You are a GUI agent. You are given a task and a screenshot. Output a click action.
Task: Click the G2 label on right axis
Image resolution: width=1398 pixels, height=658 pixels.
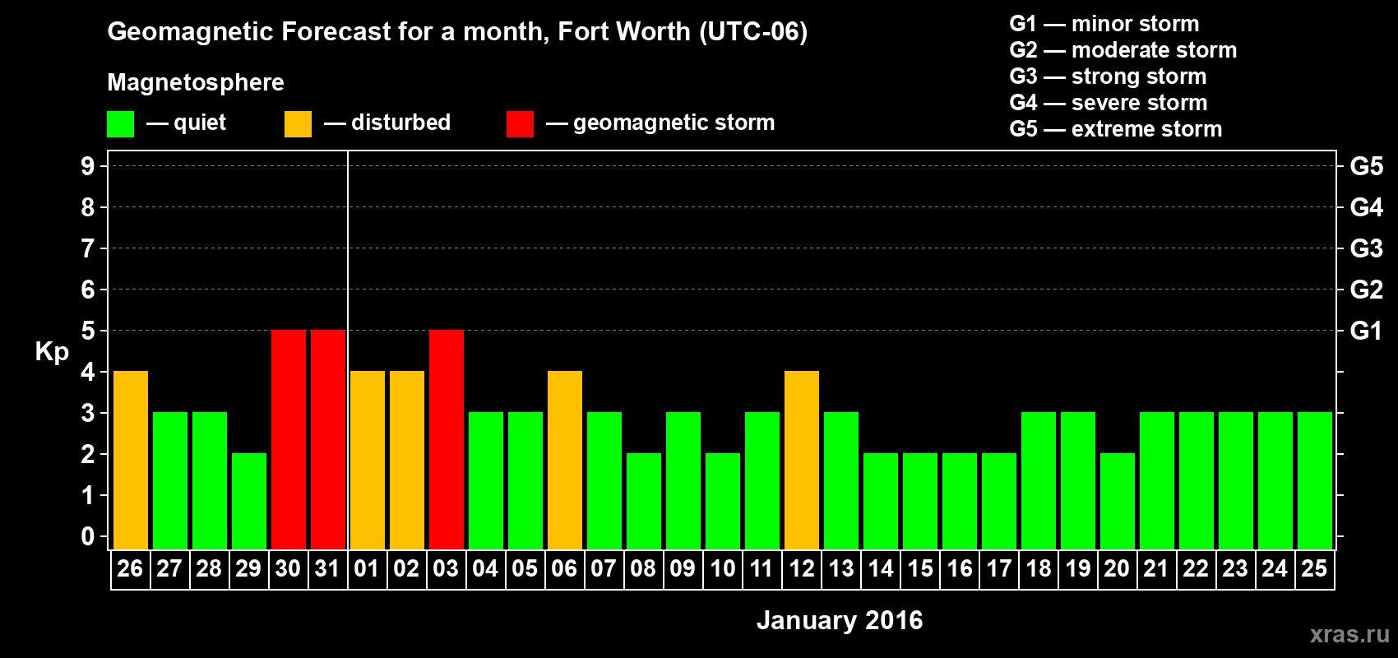point(1367,290)
